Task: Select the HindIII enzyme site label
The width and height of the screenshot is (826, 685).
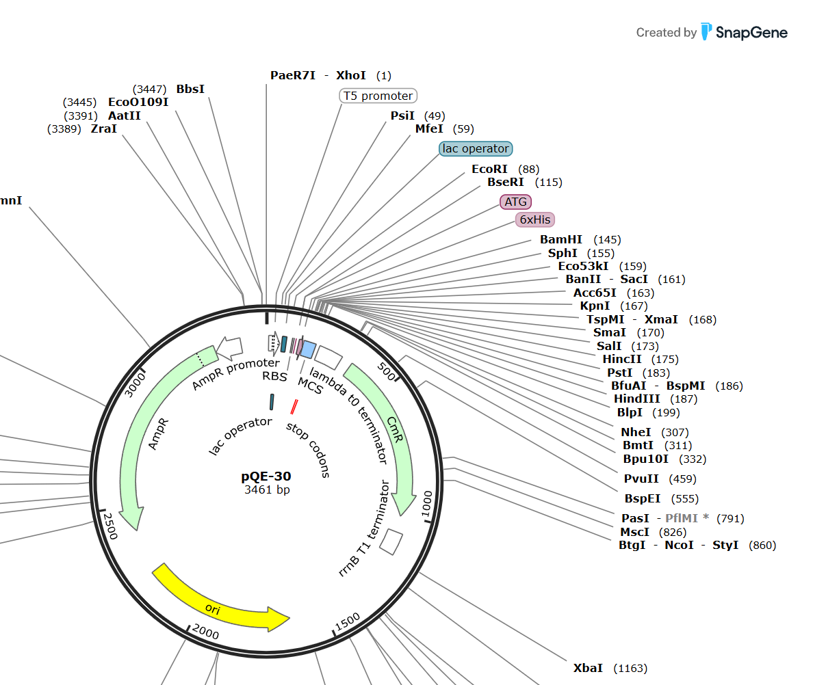Action: point(636,399)
